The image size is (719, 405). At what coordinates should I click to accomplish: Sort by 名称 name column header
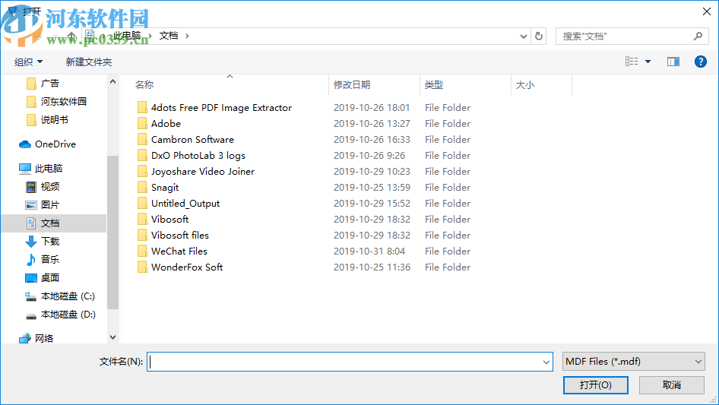tap(144, 85)
